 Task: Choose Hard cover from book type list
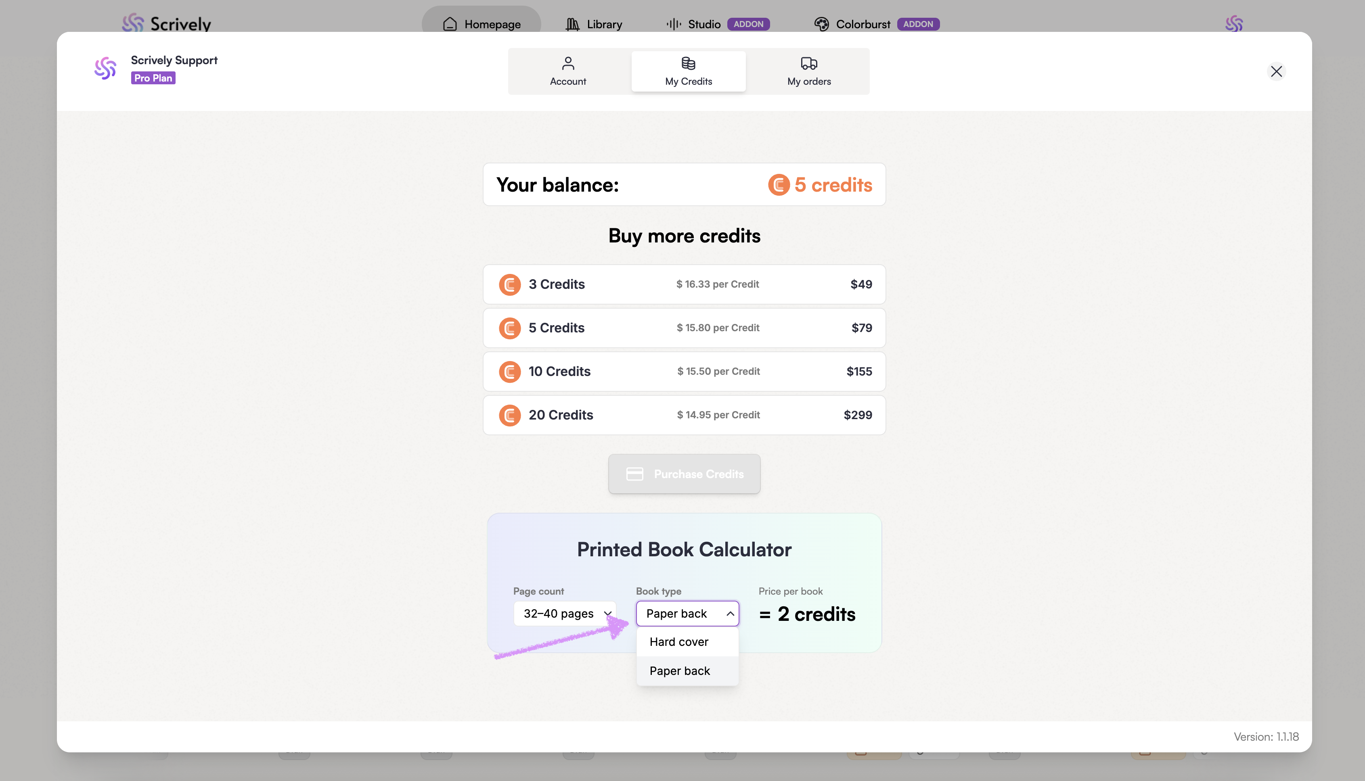pyautogui.click(x=679, y=641)
